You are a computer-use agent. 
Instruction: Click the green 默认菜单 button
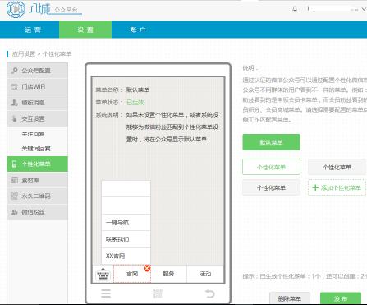271,142
